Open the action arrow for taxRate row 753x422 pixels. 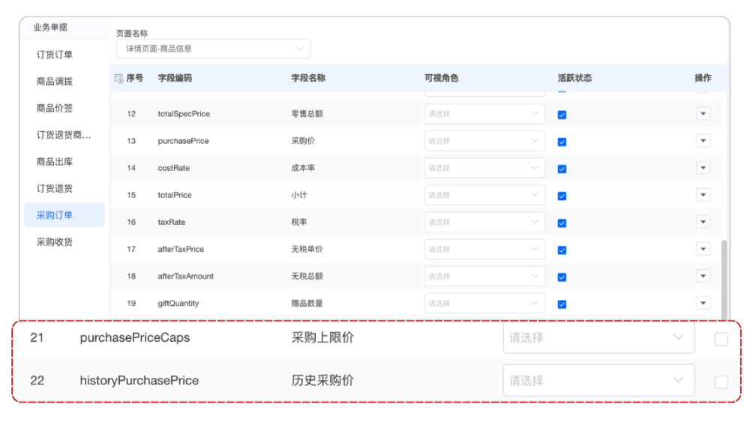pos(703,222)
